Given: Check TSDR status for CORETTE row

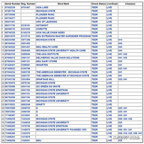Looking at the screenshot, I should tap(95, 29).
